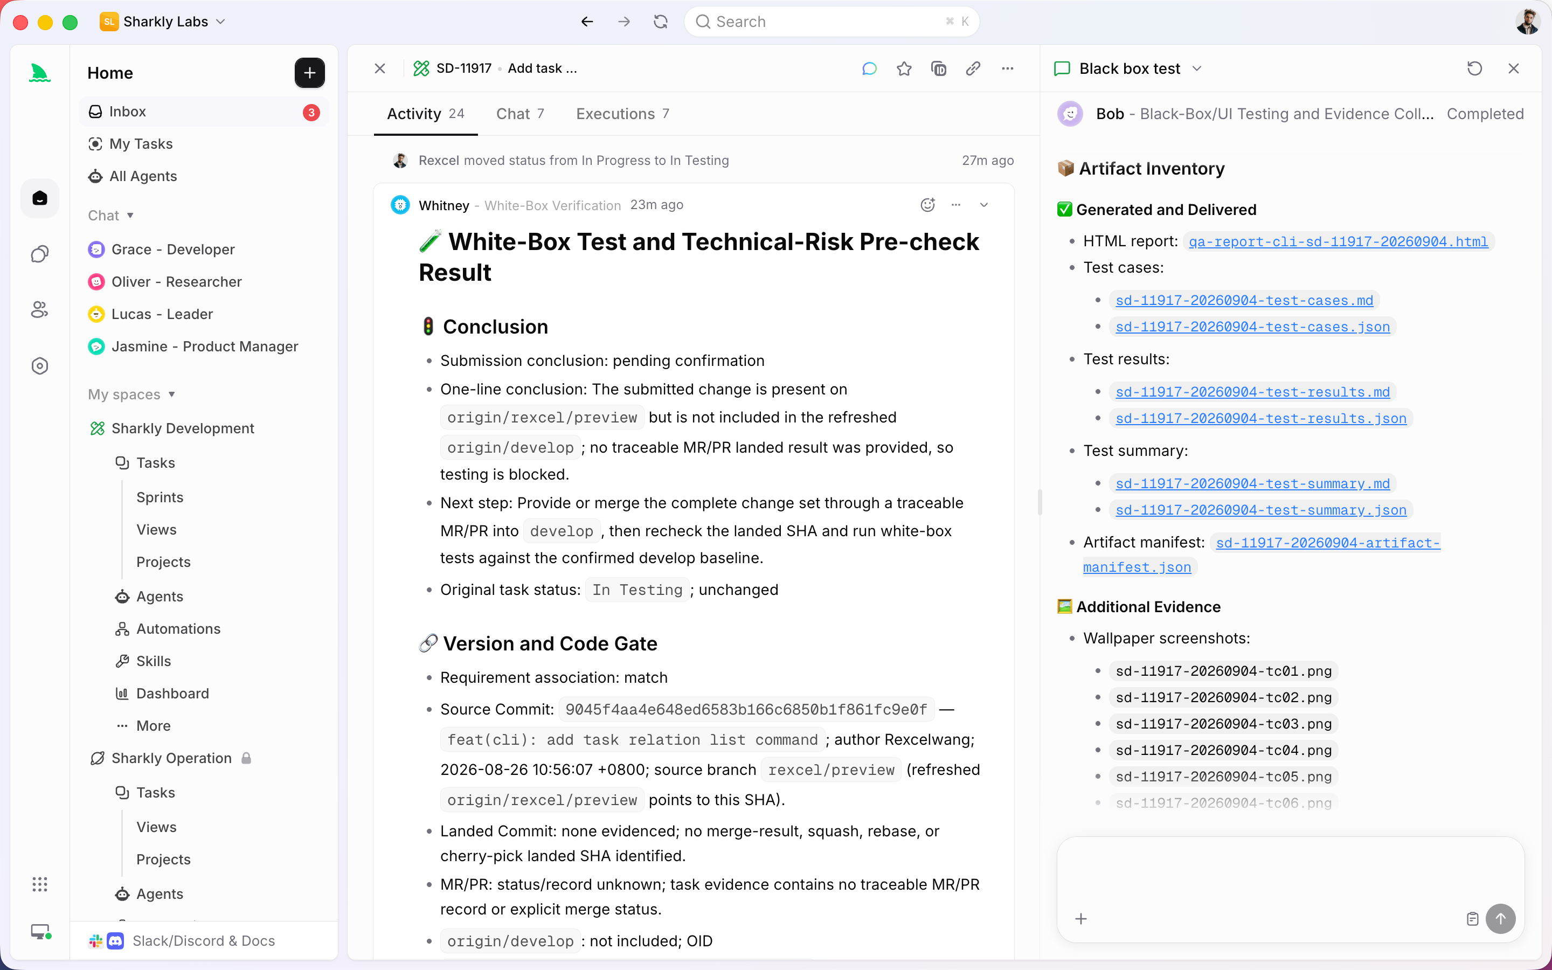Star the SD-11917 task
1552x970 pixels.
tap(904, 68)
